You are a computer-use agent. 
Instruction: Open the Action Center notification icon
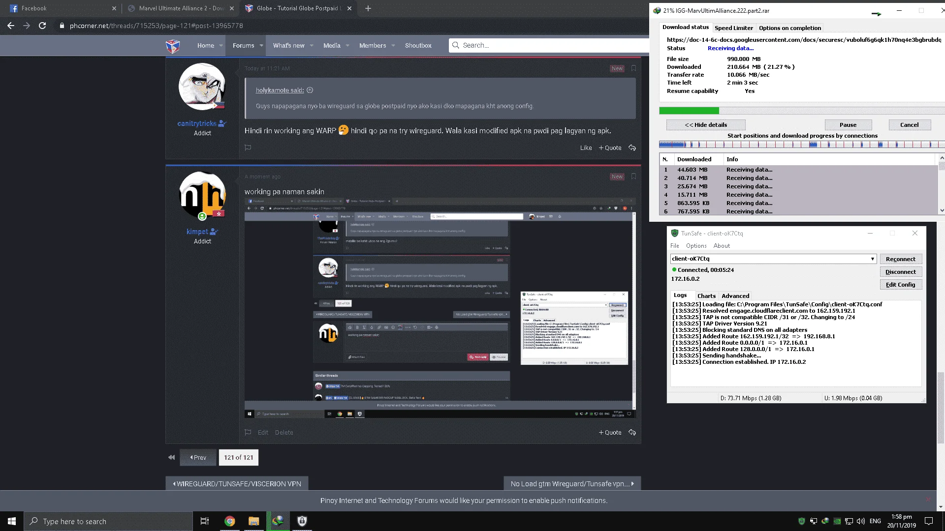pos(929,521)
